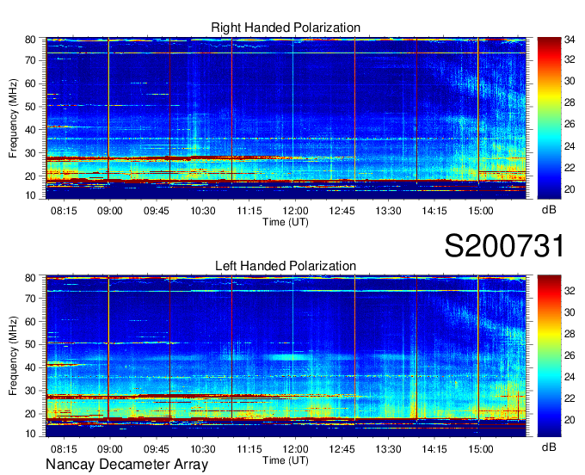The height and width of the screenshot is (475, 585).
Task: Click the Right Handed Polarization spectrogram image
Action: [286, 118]
